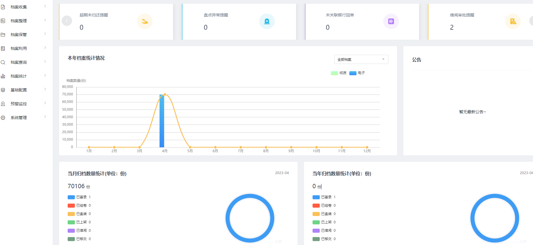
Task: Open the 借阅审批提醒 card
Action: pyautogui.click(x=481, y=22)
